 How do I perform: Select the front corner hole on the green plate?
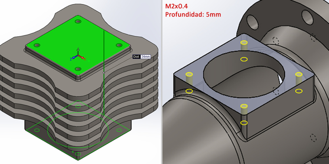point(78,69)
